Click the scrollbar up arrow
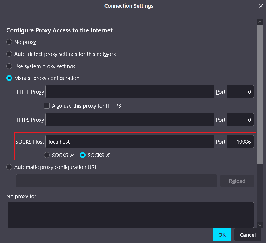This screenshot has width=266, height=243. point(260,22)
